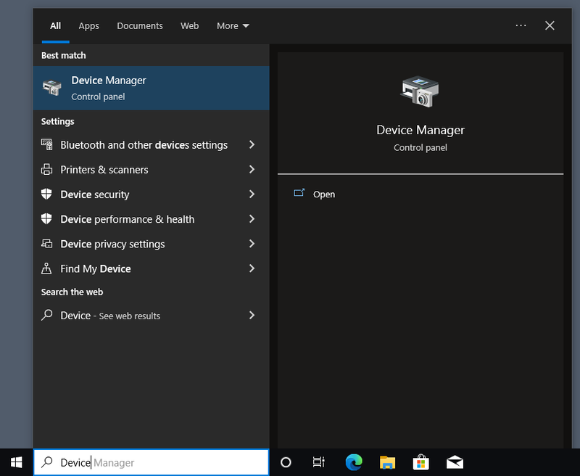The image size is (580, 476).
Task: Click the three-dot options icon
Action: (521, 25)
